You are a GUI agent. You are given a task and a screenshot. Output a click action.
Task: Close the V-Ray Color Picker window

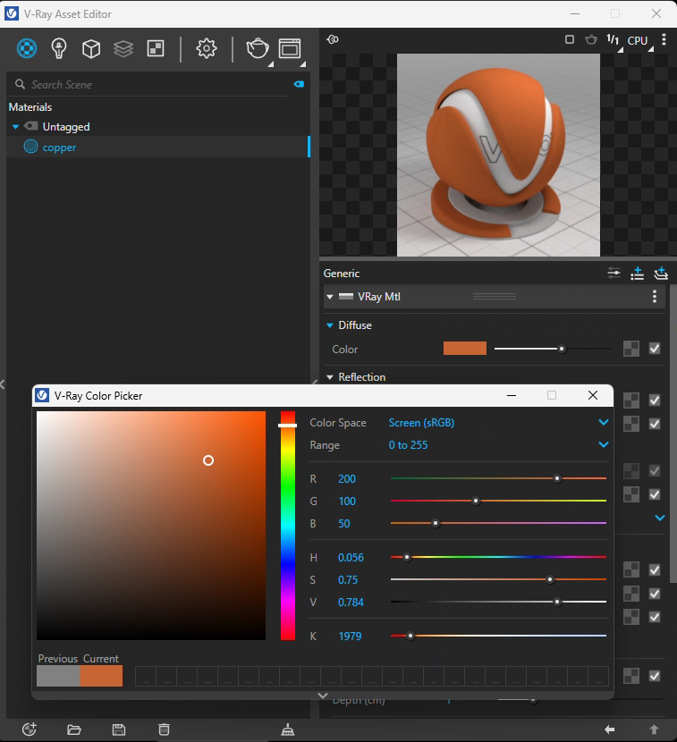tap(592, 395)
